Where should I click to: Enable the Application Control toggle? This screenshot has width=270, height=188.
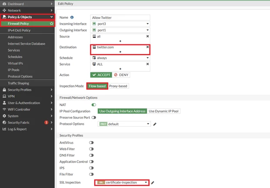point(91,162)
